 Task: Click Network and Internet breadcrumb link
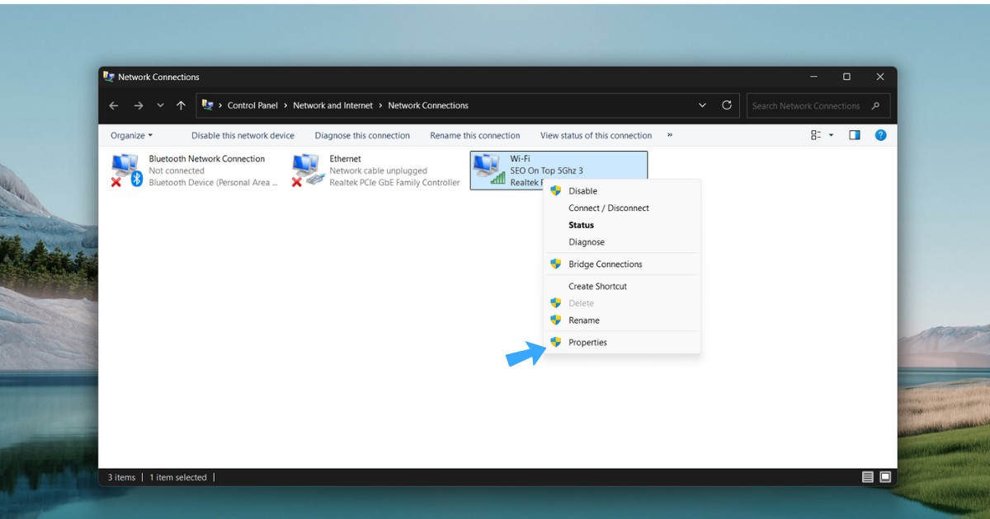click(332, 105)
